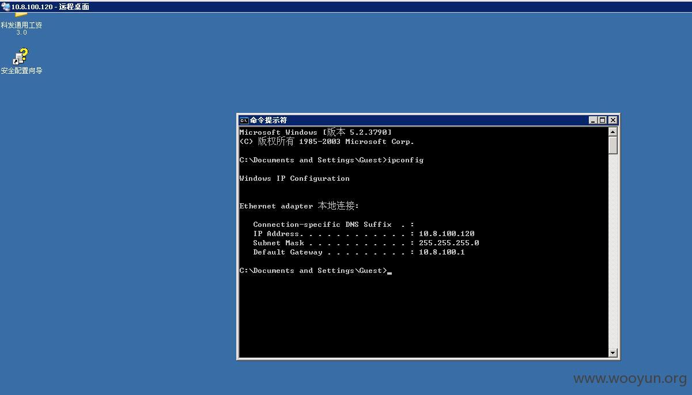This screenshot has height=395, width=692.
Task: Click the last Guest prompt with cursor
Action: tap(315, 271)
